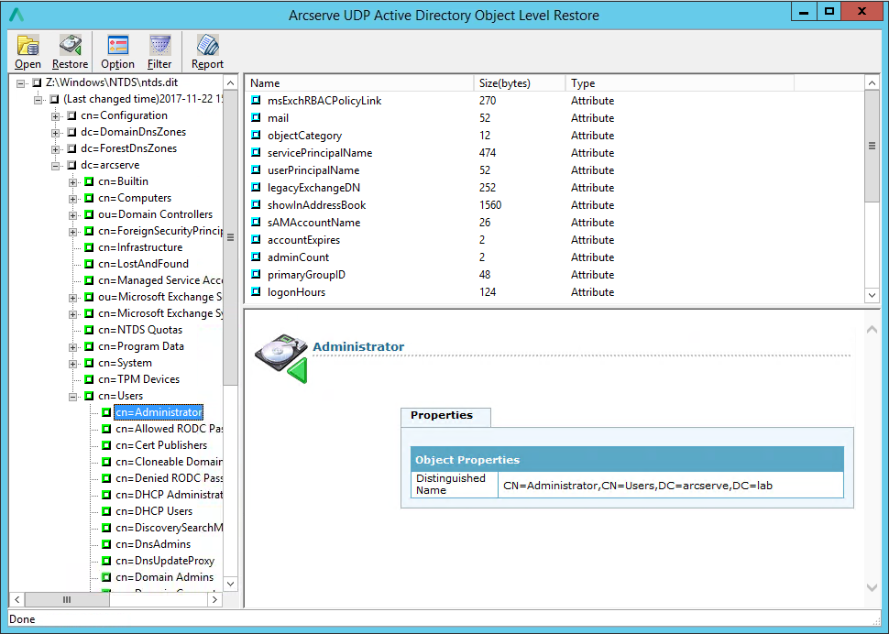The image size is (889, 634).
Task: Click the attribute list scroll down arrow
Action: pyautogui.click(x=872, y=295)
